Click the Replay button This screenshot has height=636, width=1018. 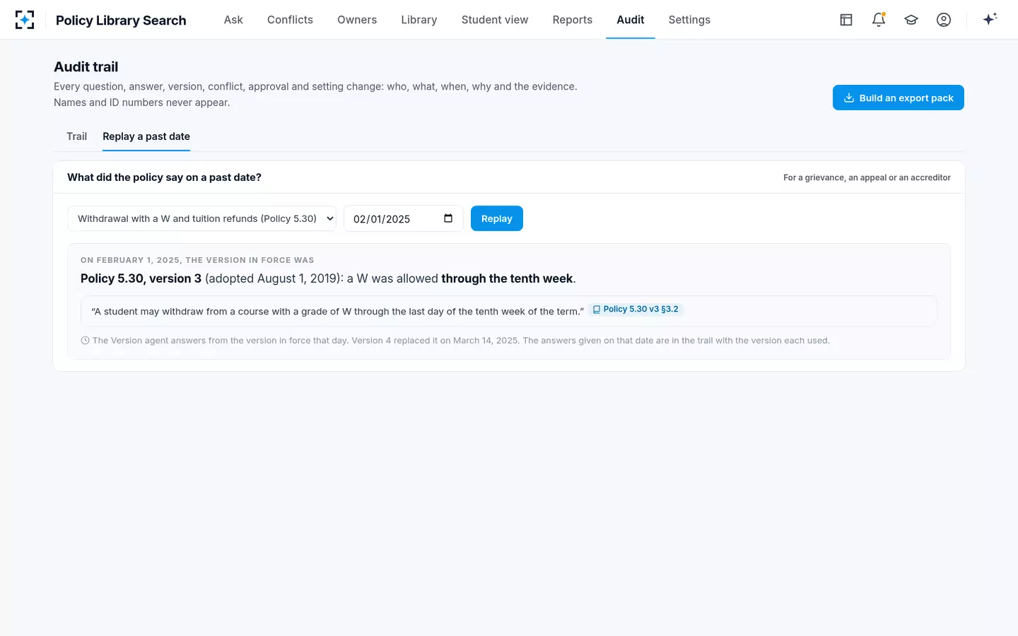point(497,218)
